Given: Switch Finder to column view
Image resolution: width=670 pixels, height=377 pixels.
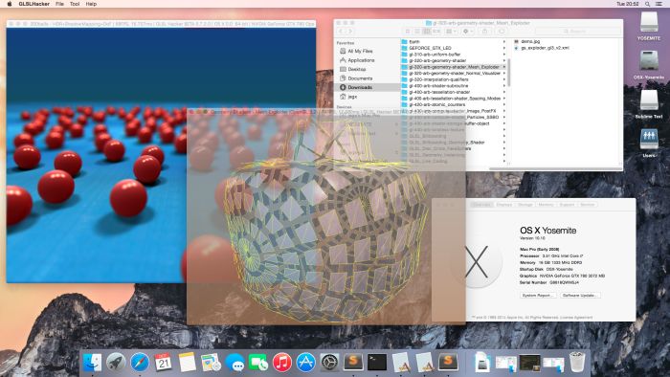Looking at the screenshot, I should tap(427, 32).
